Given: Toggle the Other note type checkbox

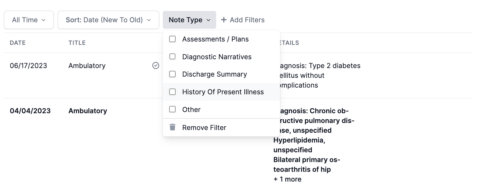Looking at the screenshot, I should click(173, 109).
